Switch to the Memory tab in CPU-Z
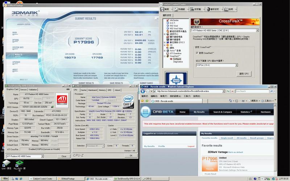290x181 pixels. 102,90
